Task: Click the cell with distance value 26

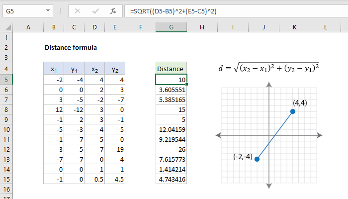Action: pos(171,149)
